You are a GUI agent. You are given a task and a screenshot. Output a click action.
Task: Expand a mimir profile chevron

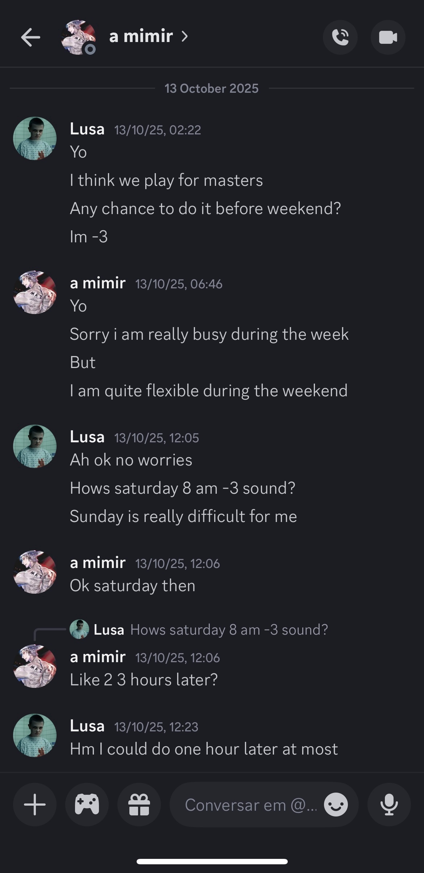tap(185, 36)
